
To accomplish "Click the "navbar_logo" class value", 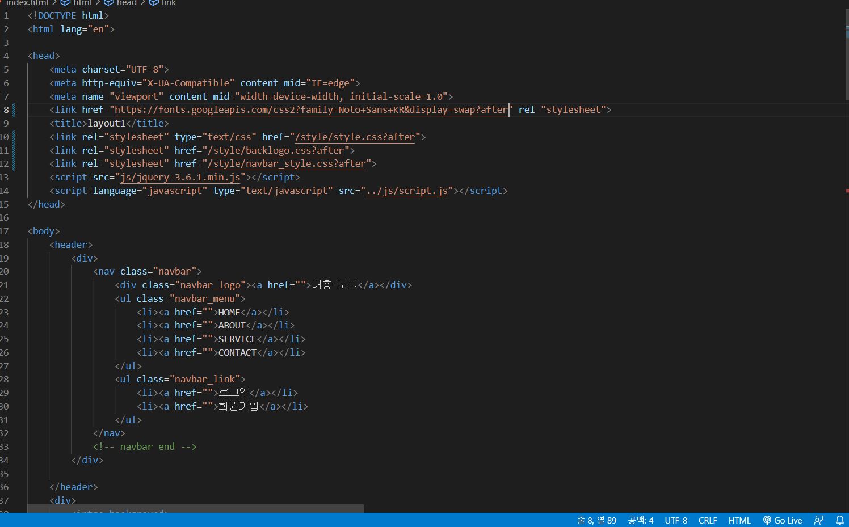I will [210, 285].
